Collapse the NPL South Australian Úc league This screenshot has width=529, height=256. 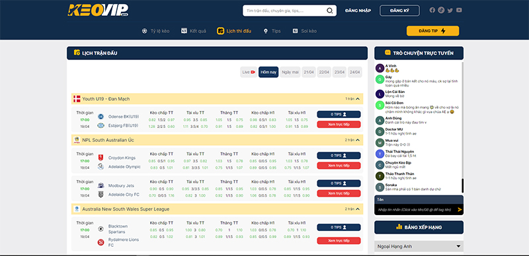coord(358,140)
